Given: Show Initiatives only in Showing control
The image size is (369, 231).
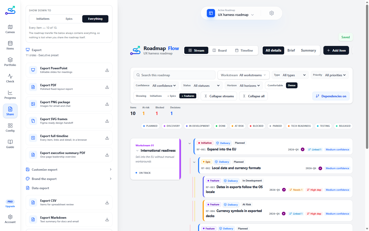Looking at the screenshot, I should [156, 96].
